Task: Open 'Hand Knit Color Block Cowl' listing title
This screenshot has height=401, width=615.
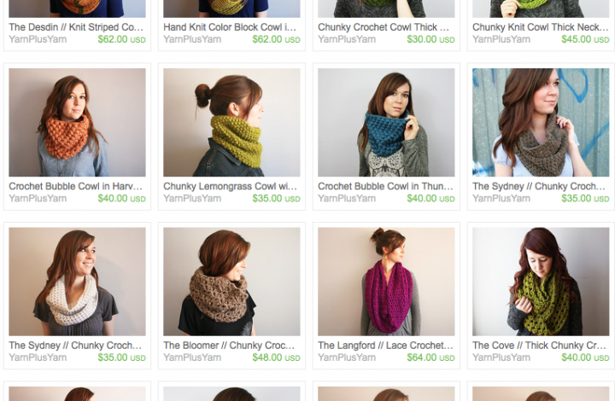Action: tap(230, 27)
